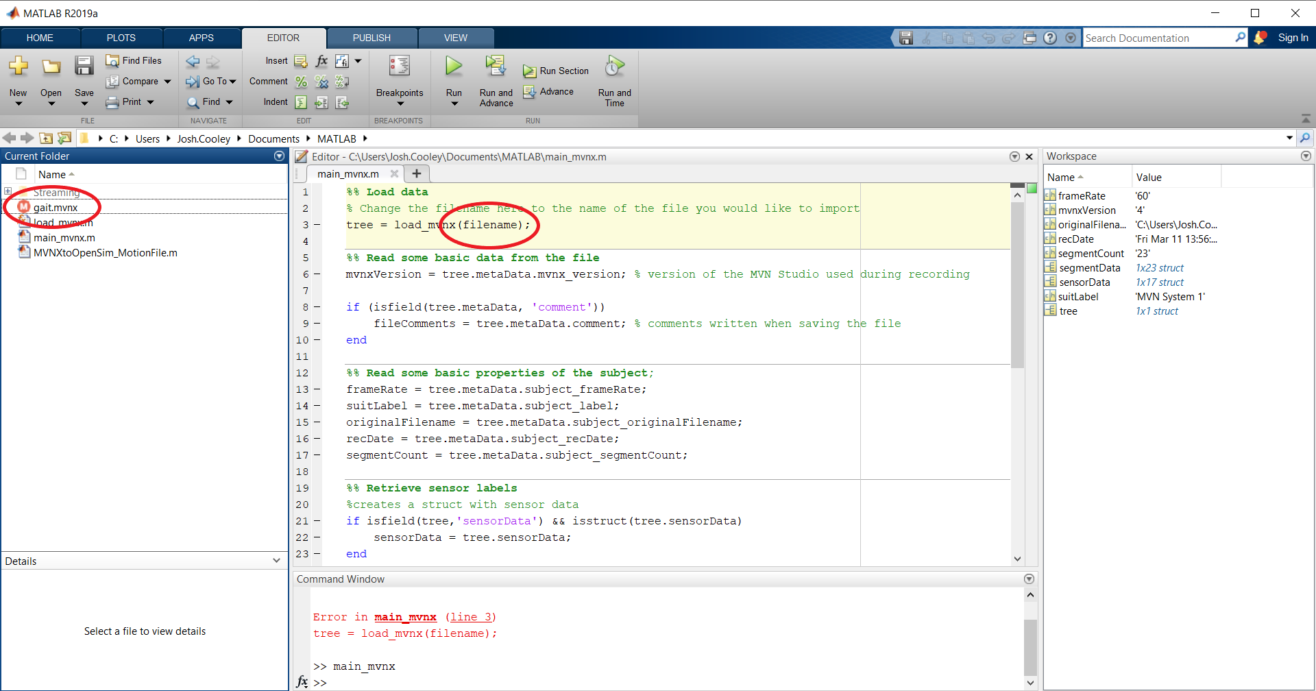Click the Advance button
1316x691 pixels.
click(550, 91)
